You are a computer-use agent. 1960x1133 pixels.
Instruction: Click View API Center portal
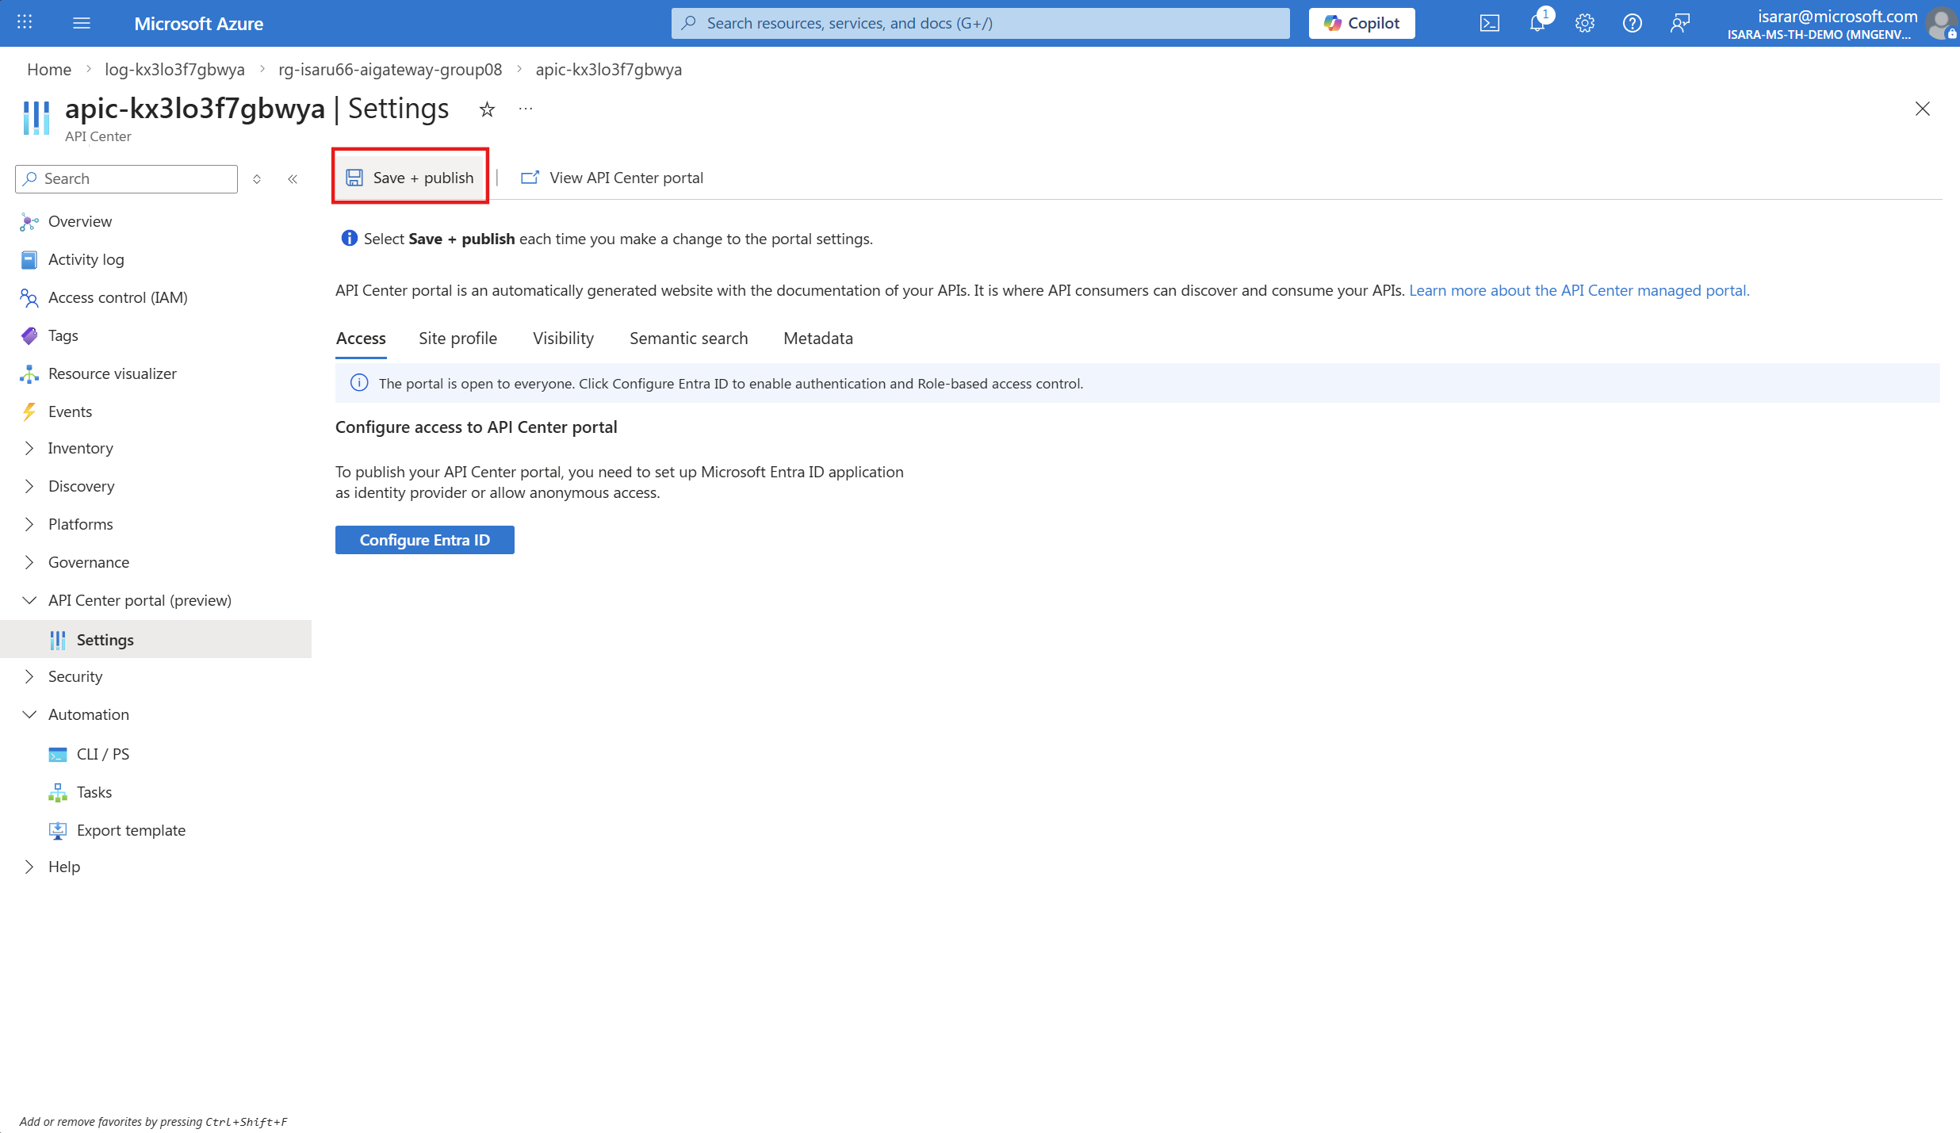611,178
